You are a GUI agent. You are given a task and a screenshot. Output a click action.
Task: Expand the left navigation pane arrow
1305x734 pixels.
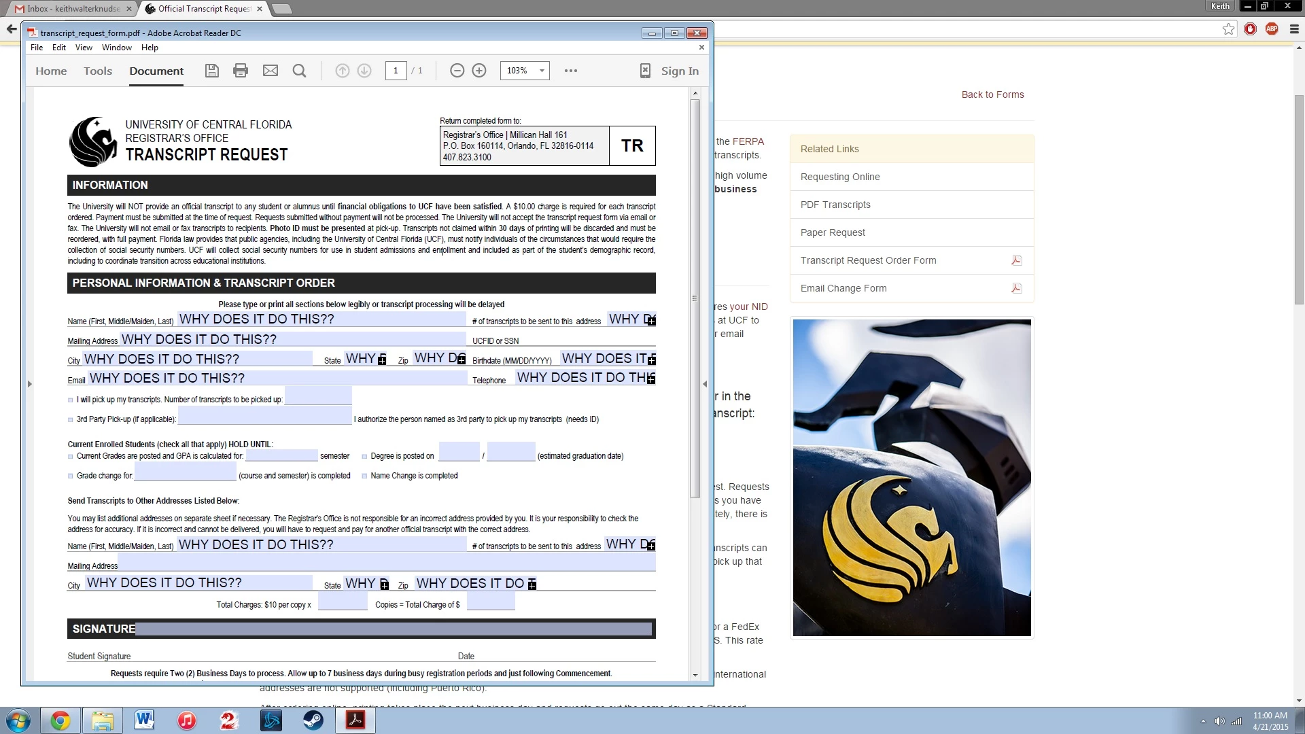point(30,384)
